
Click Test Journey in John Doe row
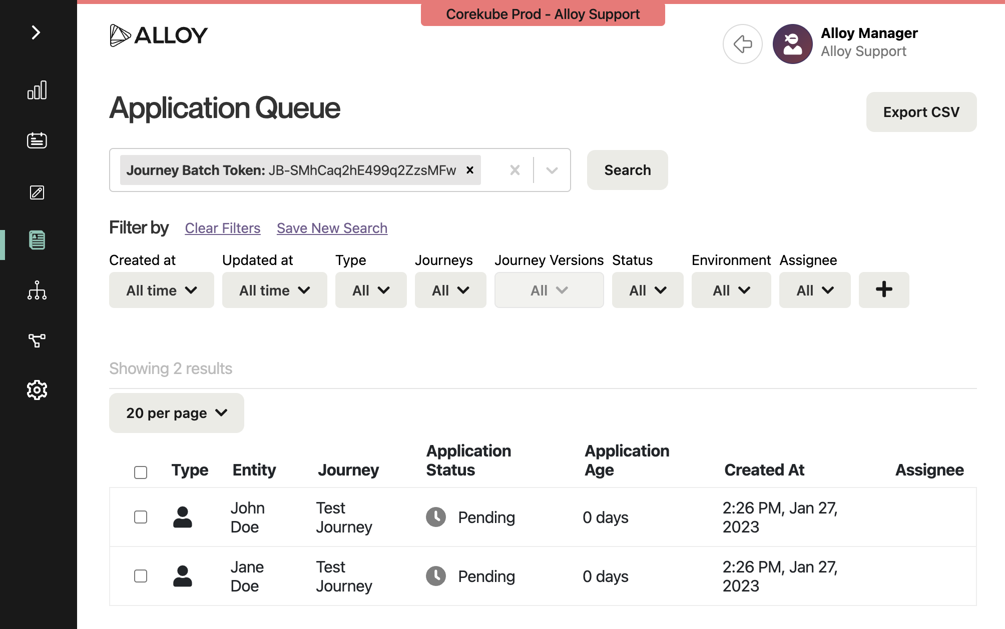click(344, 517)
